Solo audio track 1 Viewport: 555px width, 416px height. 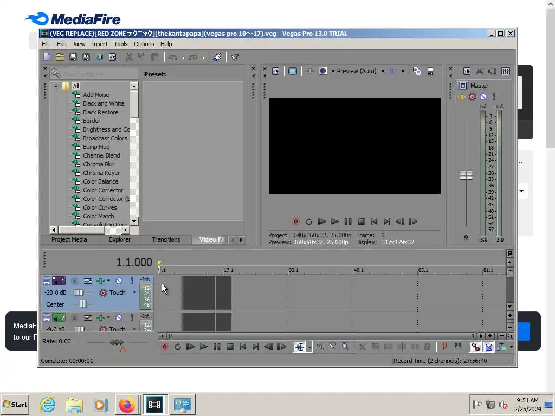click(x=132, y=281)
